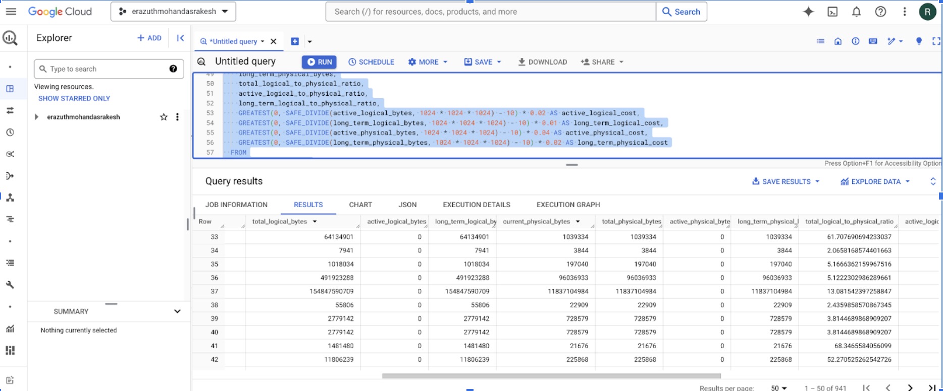Click ADD in Explorer

(x=149, y=38)
